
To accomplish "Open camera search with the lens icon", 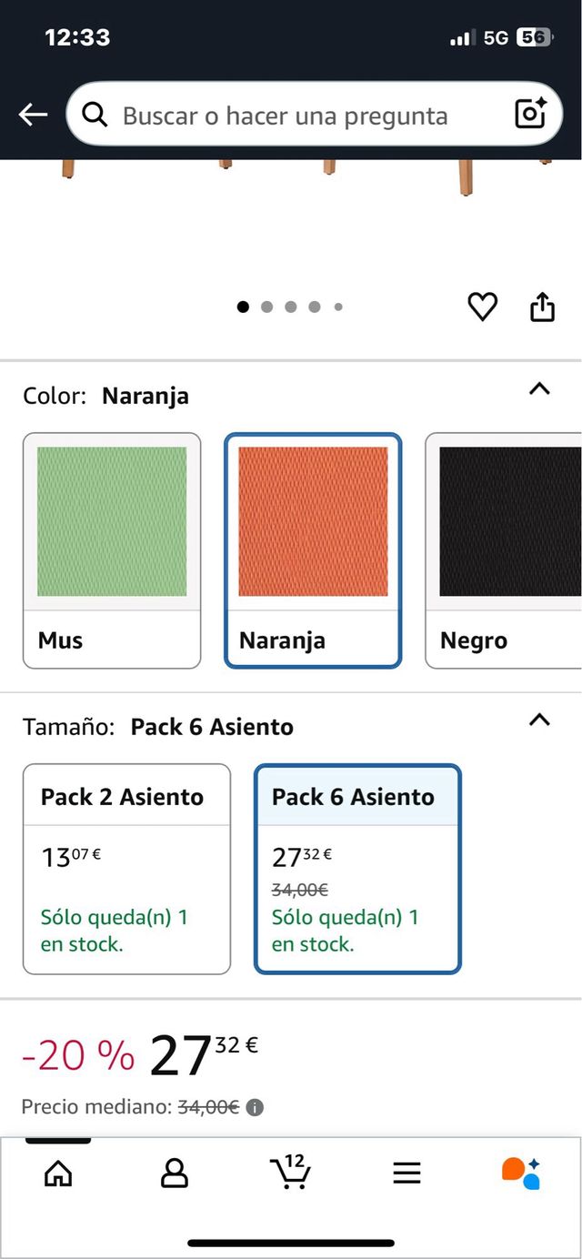I will [530, 114].
